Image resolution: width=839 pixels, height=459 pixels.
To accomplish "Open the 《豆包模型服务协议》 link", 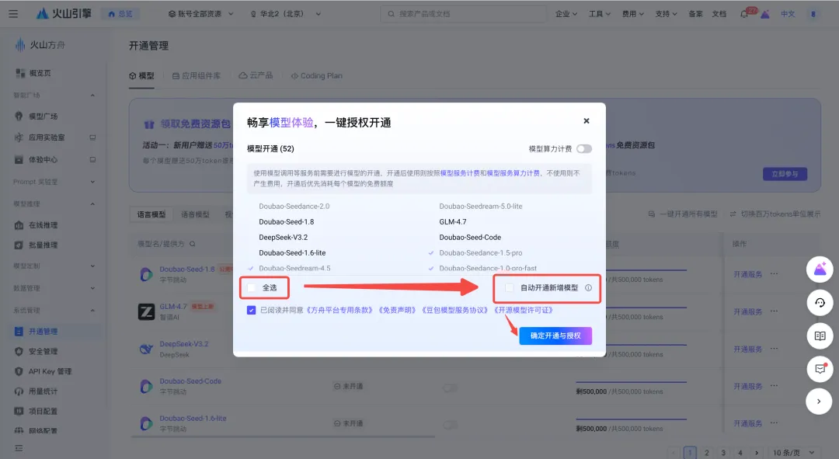I will click(455, 311).
